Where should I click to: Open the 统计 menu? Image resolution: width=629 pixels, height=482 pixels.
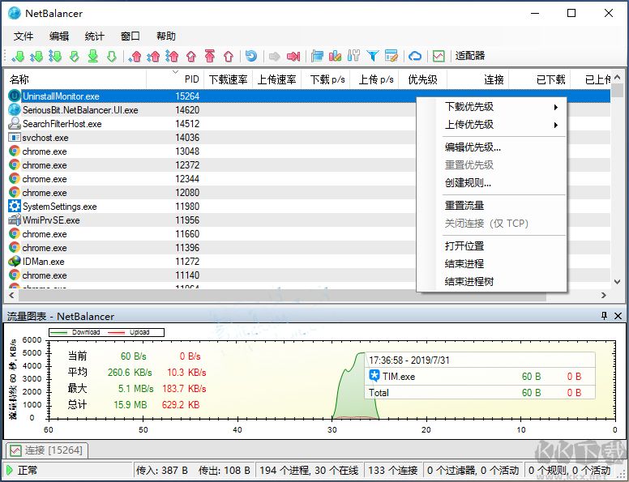click(95, 36)
